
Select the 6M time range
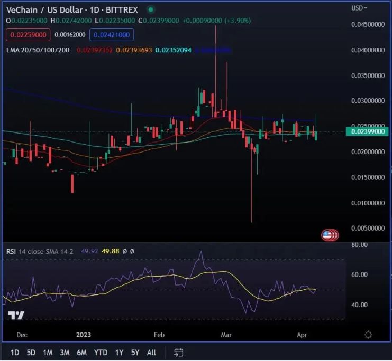click(82, 353)
